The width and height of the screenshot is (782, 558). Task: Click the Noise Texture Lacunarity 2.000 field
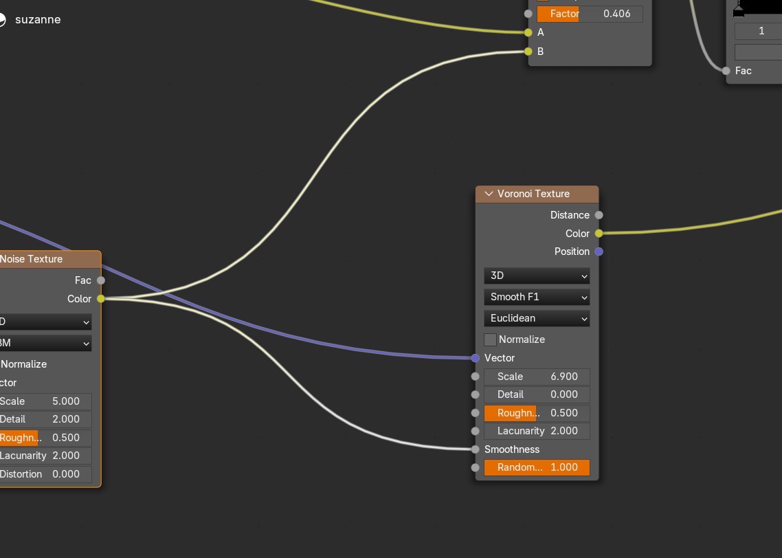(x=45, y=456)
